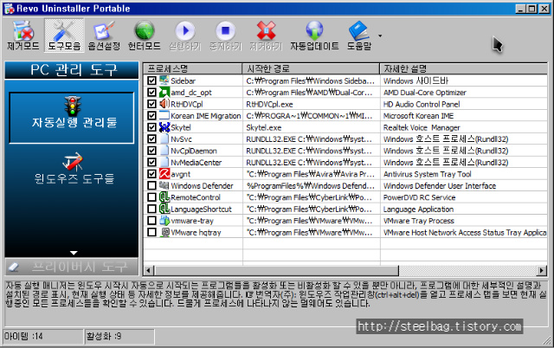Uncheck the NvMediaCenter startup entry
554x348 pixels.
coord(152,162)
